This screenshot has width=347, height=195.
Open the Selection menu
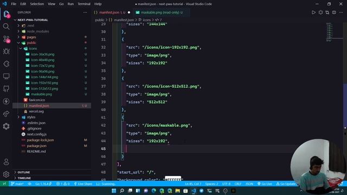point(37,4)
